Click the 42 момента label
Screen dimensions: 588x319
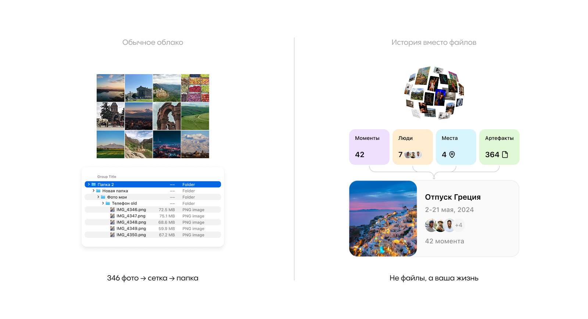[x=445, y=241]
